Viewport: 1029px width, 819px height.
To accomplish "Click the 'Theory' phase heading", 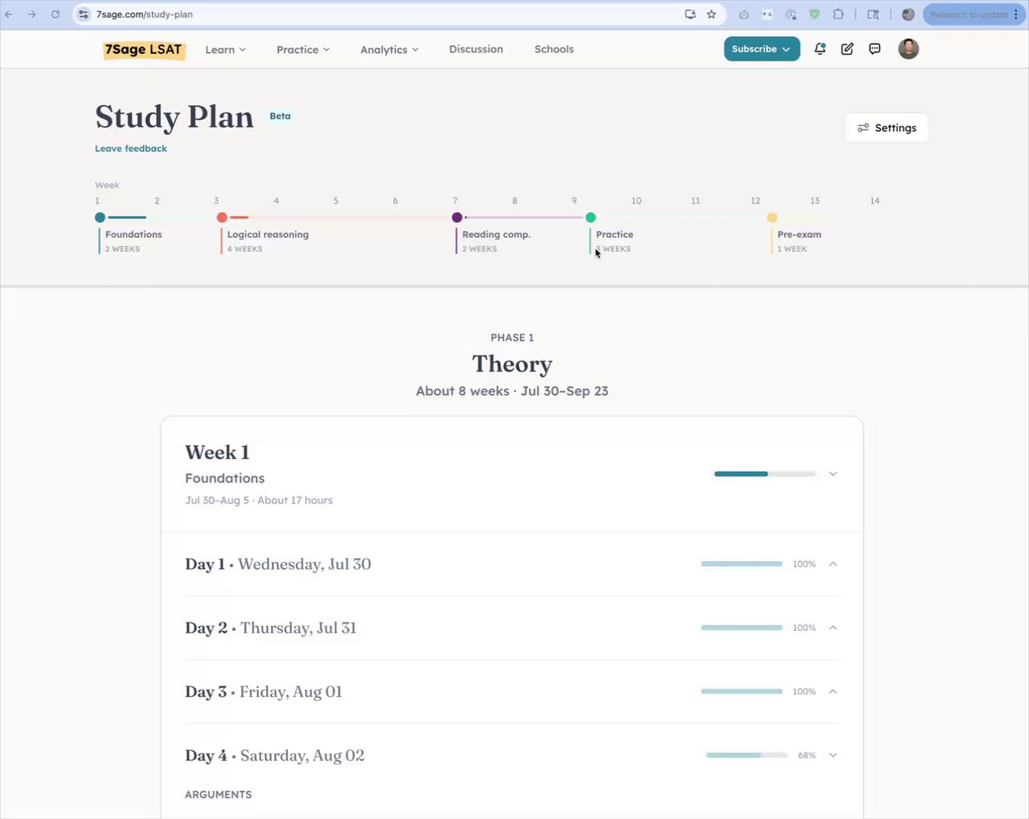I will [512, 364].
